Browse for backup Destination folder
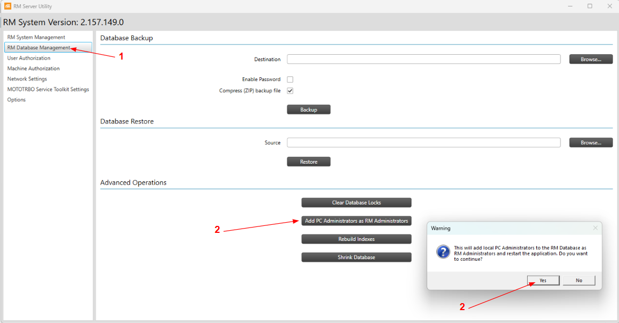The image size is (619, 323). pyautogui.click(x=591, y=59)
